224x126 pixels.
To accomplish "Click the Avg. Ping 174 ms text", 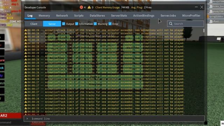I will [141, 7].
